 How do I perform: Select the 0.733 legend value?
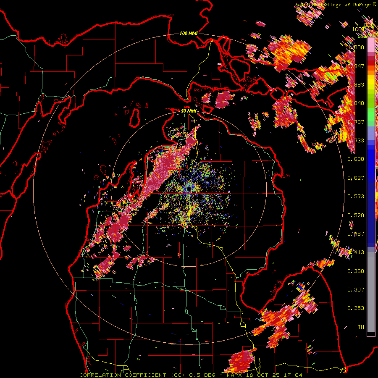pyautogui.click(x=356, y=141)
